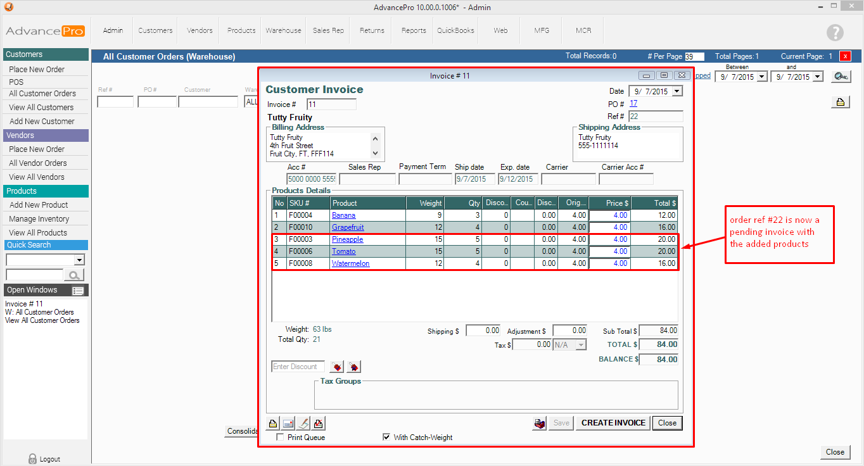Click the PDF export icon in invoice
The image size is (864, 466).
[319, 424]
